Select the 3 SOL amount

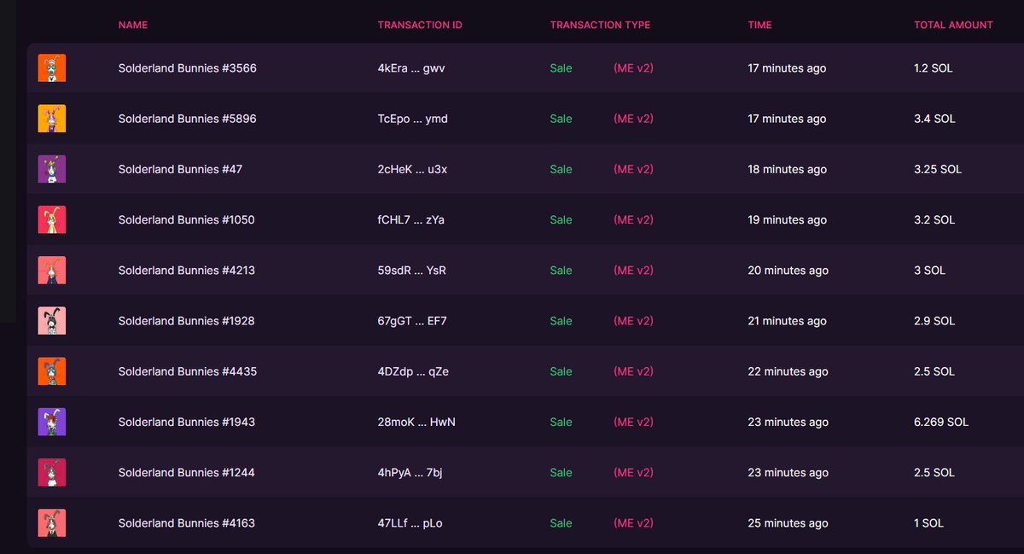(x=930, y=270)
